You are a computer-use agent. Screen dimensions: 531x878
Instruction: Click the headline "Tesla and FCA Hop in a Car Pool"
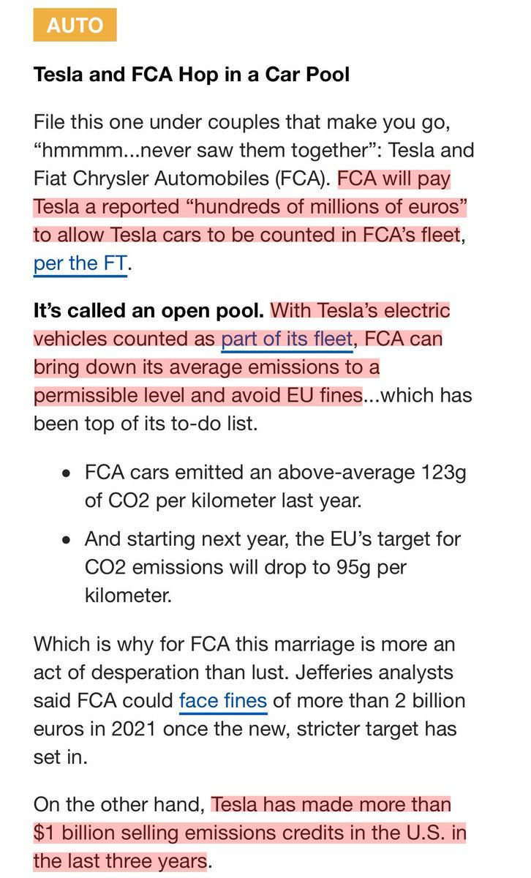click(x=191, y=75)
